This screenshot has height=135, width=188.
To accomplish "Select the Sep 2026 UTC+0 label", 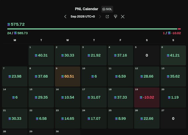I will coord(83,16).
